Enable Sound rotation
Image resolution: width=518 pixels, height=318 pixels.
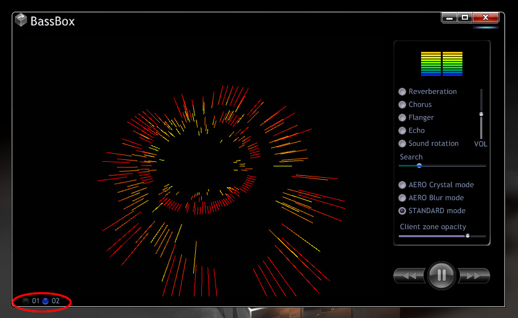[x=403, y=143]
